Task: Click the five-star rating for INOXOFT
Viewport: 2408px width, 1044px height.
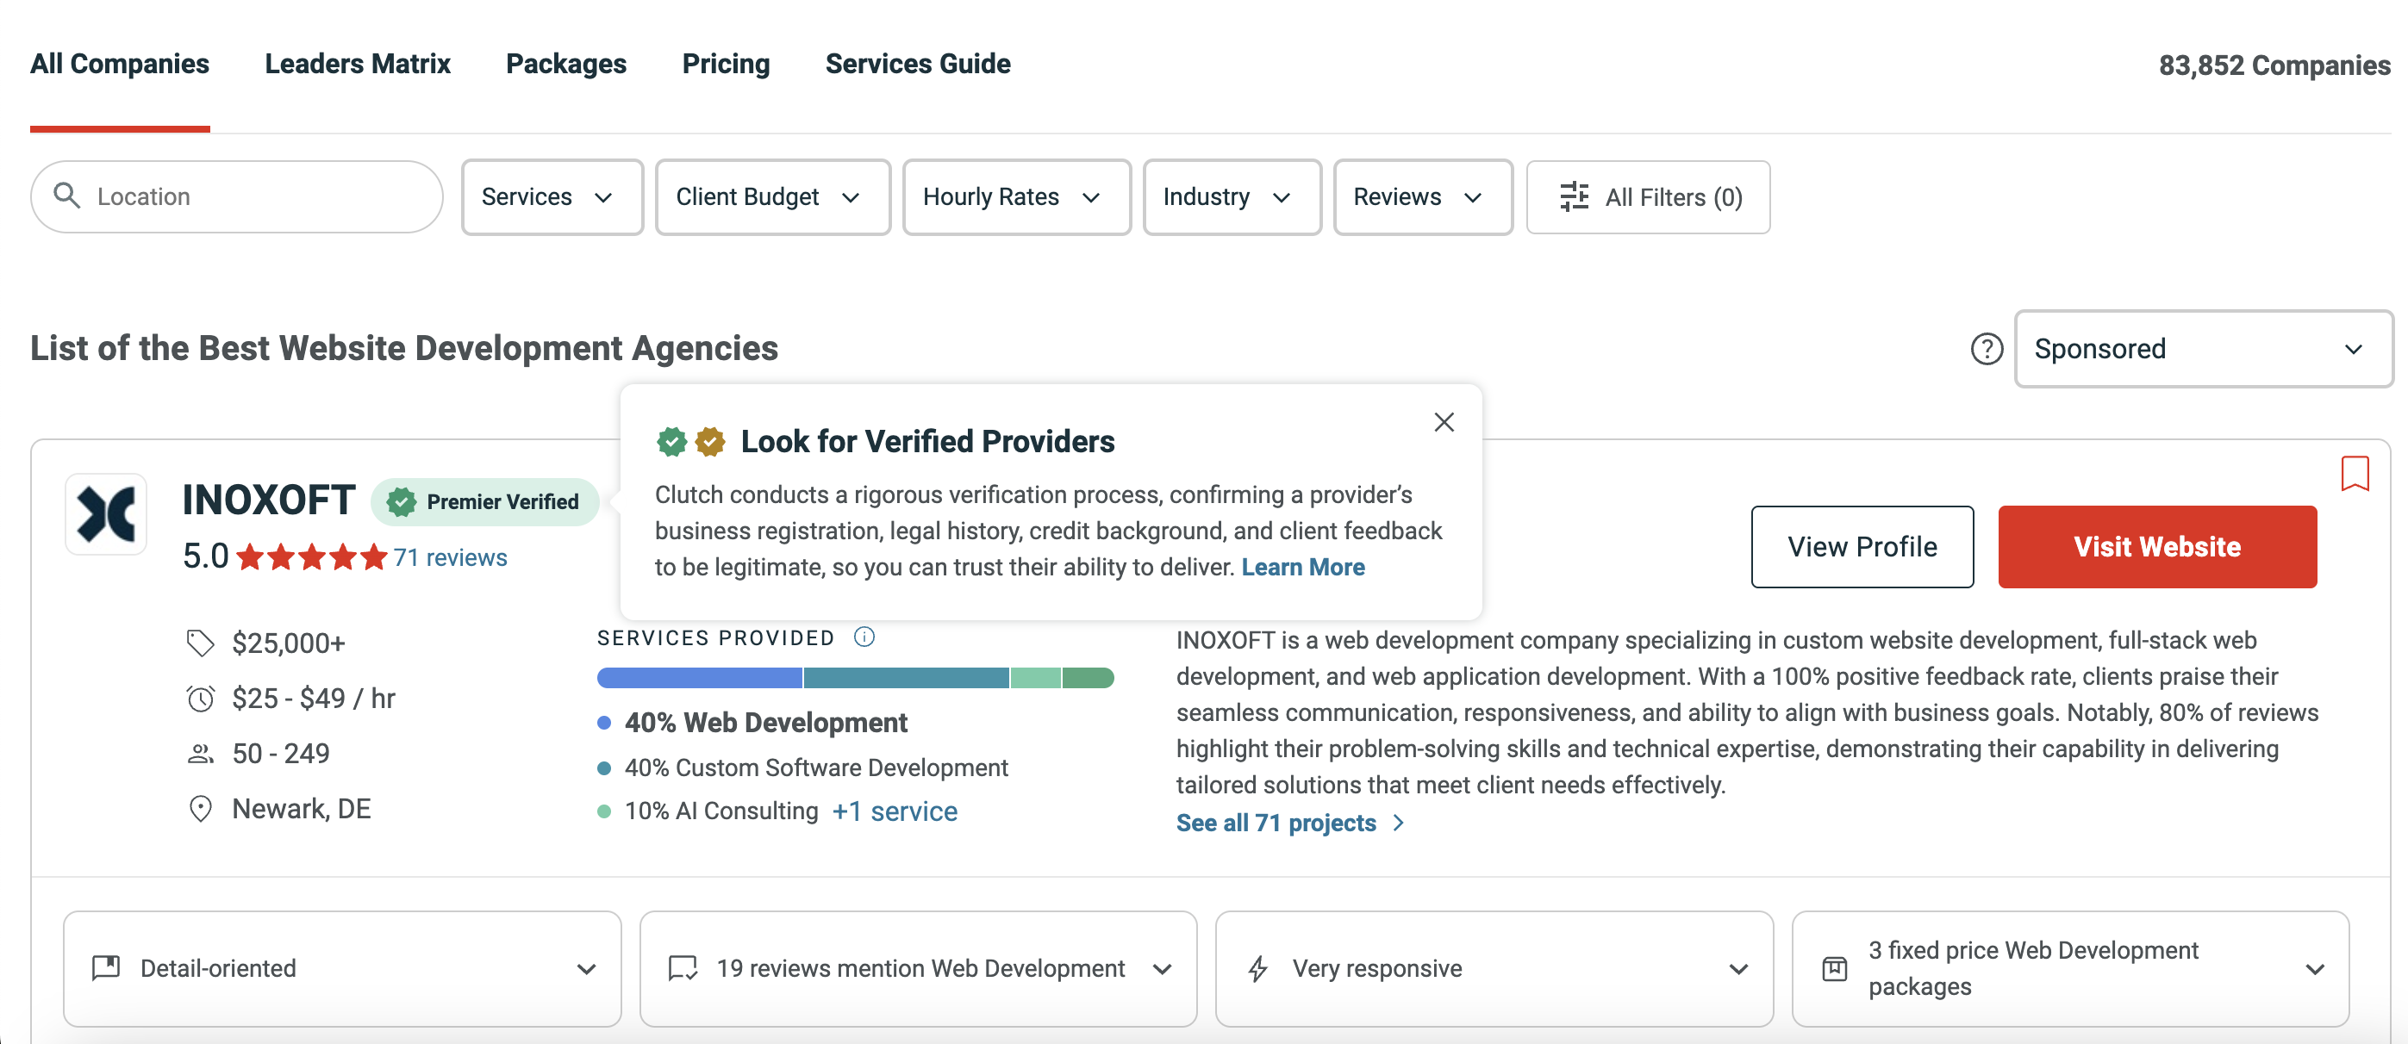Action: 311,557
